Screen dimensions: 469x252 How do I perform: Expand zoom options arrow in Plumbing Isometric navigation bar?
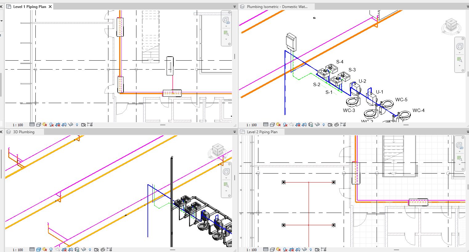(460, 66)
